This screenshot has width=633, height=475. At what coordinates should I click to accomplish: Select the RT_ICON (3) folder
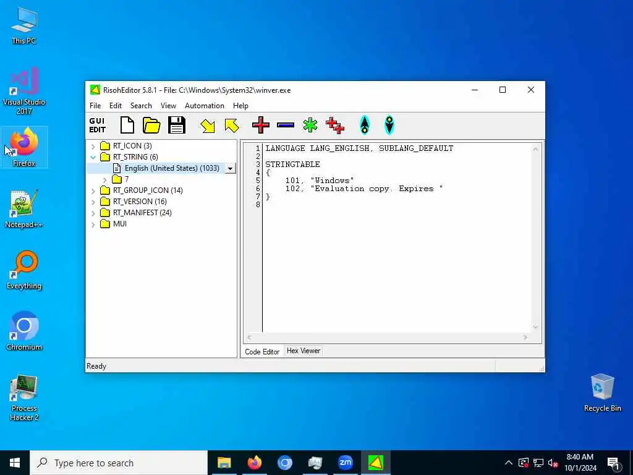click(126, 146)
